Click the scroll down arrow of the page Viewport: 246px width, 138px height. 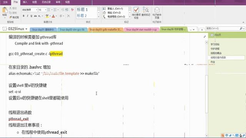[x=206, y=136]
